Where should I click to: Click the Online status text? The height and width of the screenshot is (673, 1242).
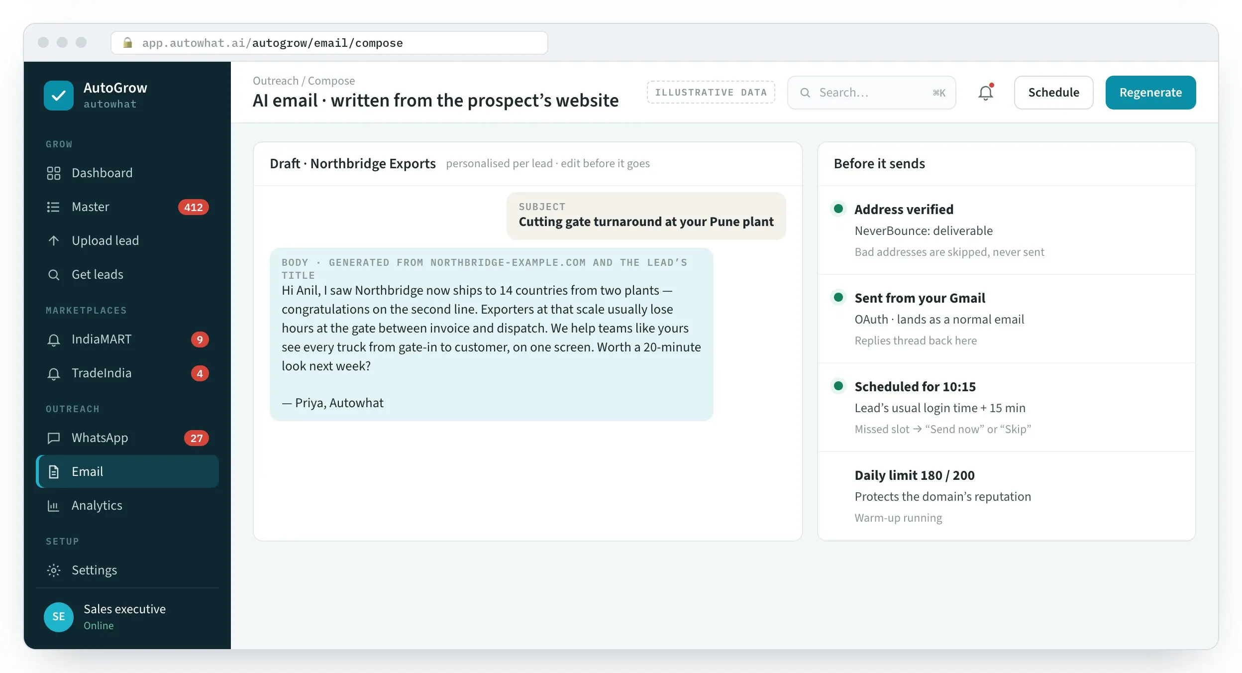coord(99,626)
